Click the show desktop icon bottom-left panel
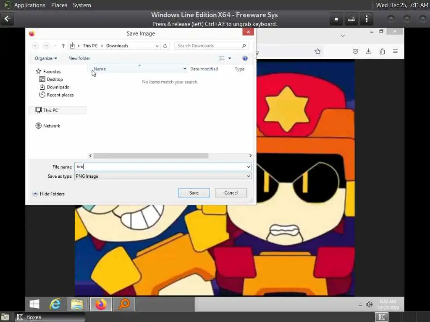The width and height of the screenshot is (430, 322). [x=5, y=317]
